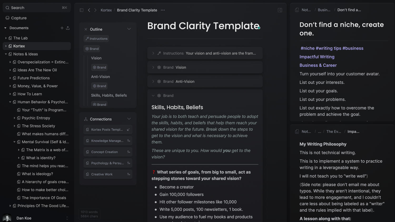Open the Kortex Posts Template connection
This screenshot has width=395, height=222.
(107, 130)
